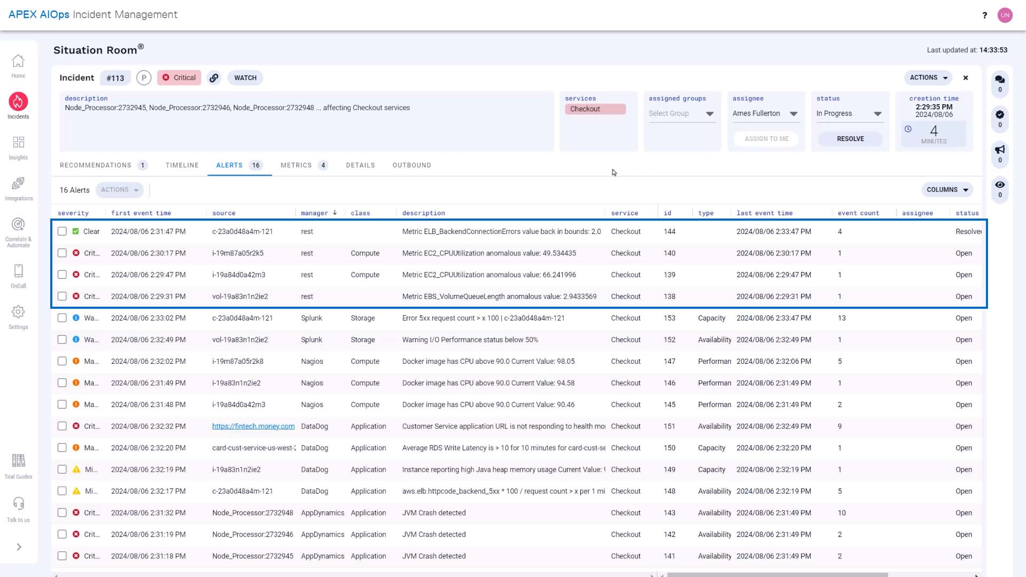The width and height of the screenshot is (1026, 577).
Task: Sort by the first event time header
Action: (x=141, y=213)
